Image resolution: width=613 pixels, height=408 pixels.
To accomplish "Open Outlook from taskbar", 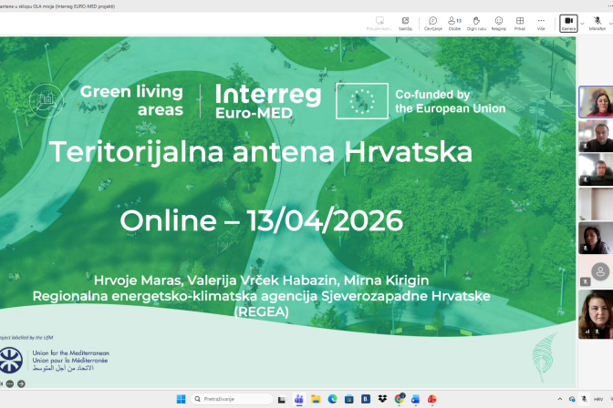I will pyautogui.click(x=416, y=399).
